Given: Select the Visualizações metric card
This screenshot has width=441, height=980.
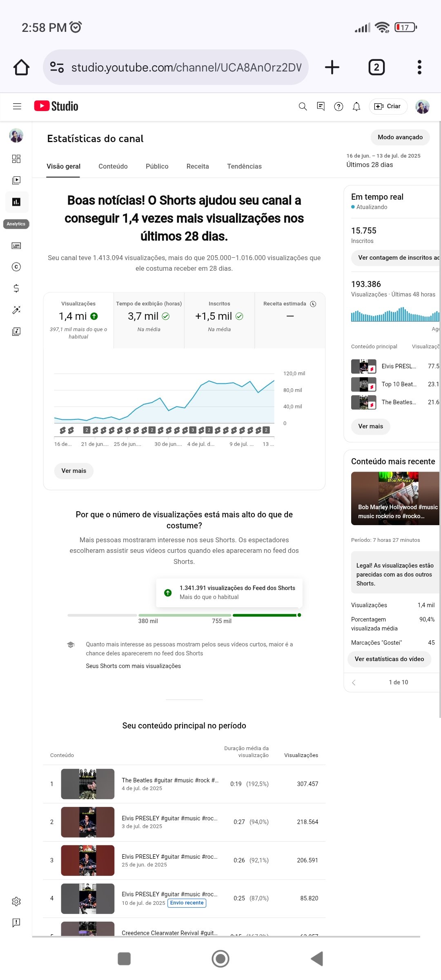Looking at the screenshot, I should click(78, 320).
